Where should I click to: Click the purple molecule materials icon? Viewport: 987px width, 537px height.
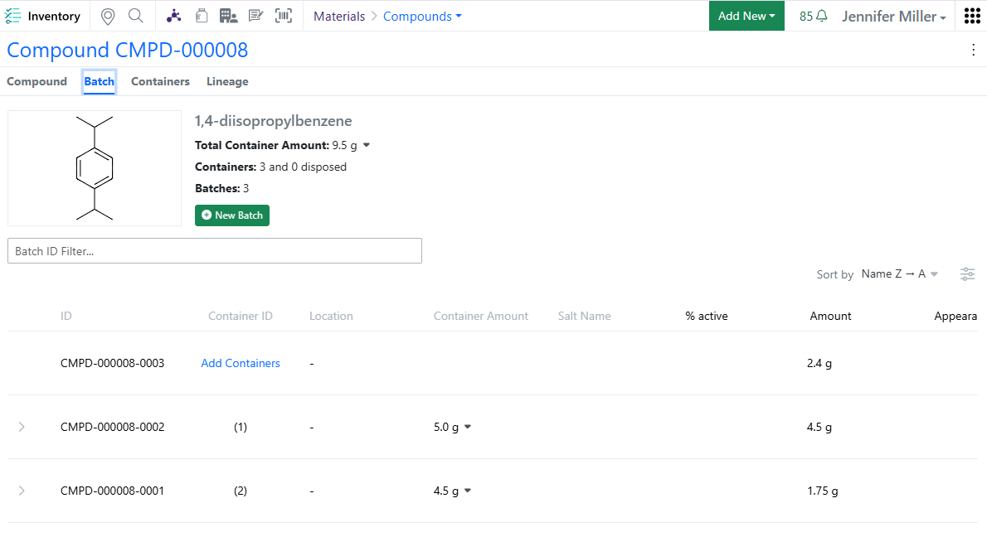[x=173, y=17]
